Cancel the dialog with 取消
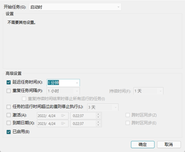Viewport: 185px width, 152px height. pos(169,144)
